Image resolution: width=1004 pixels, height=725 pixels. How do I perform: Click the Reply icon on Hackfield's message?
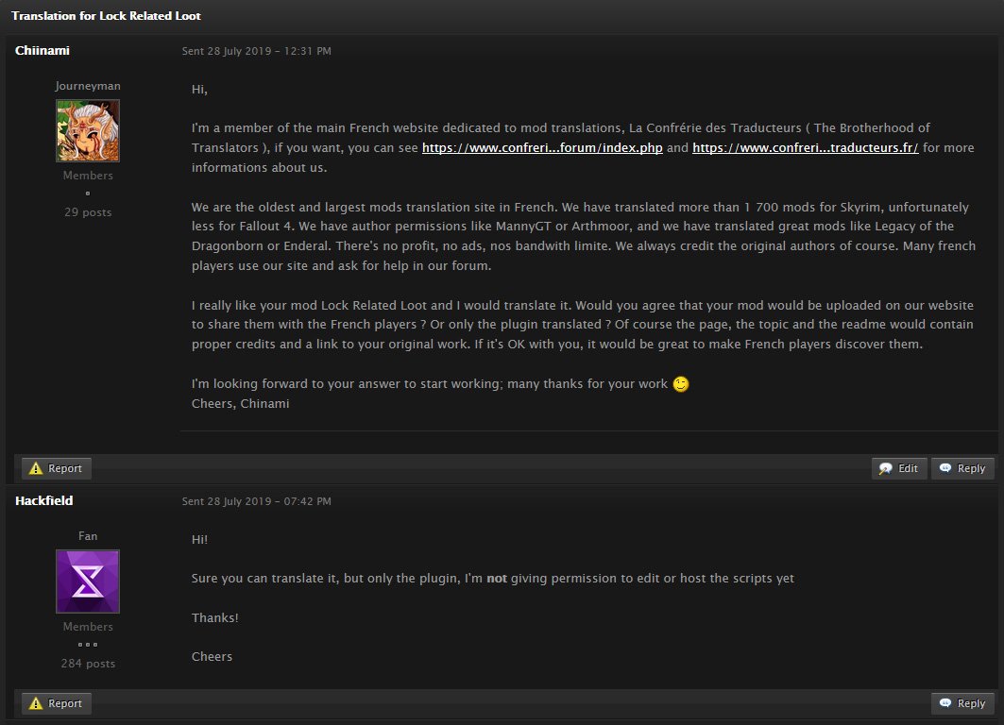click(945, 703)
